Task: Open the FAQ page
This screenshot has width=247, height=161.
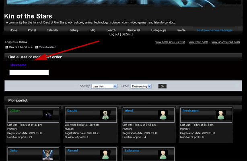Action: coord(92,30)
